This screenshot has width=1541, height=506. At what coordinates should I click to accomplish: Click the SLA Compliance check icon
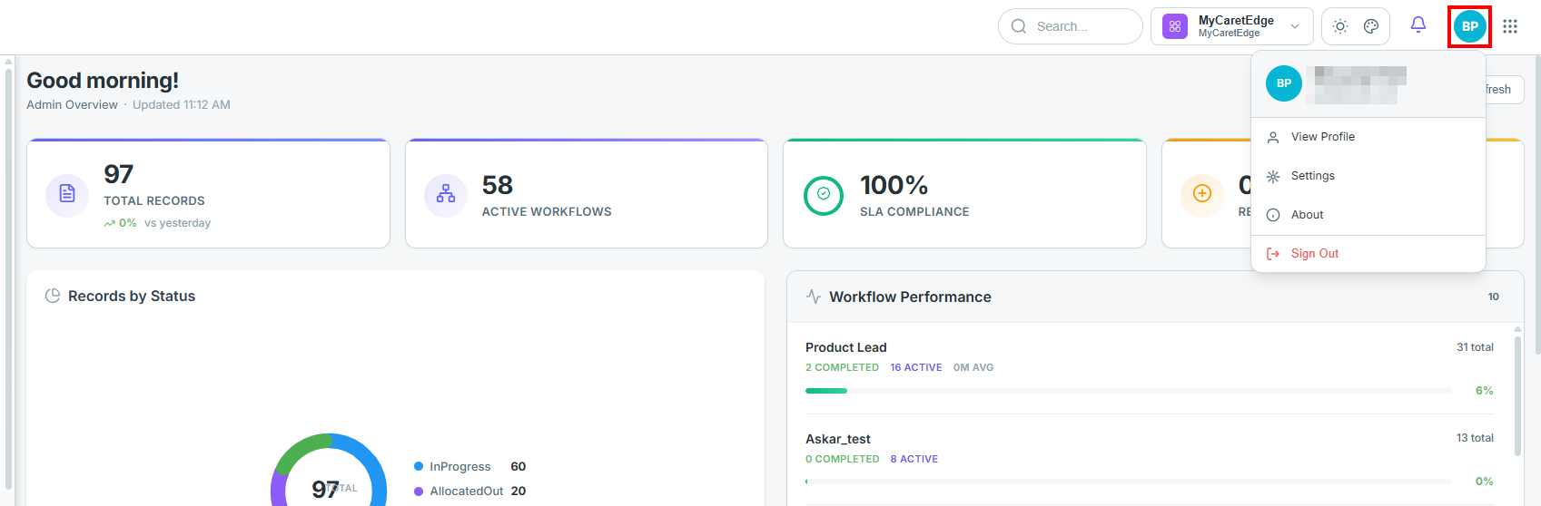click(824, 195)
